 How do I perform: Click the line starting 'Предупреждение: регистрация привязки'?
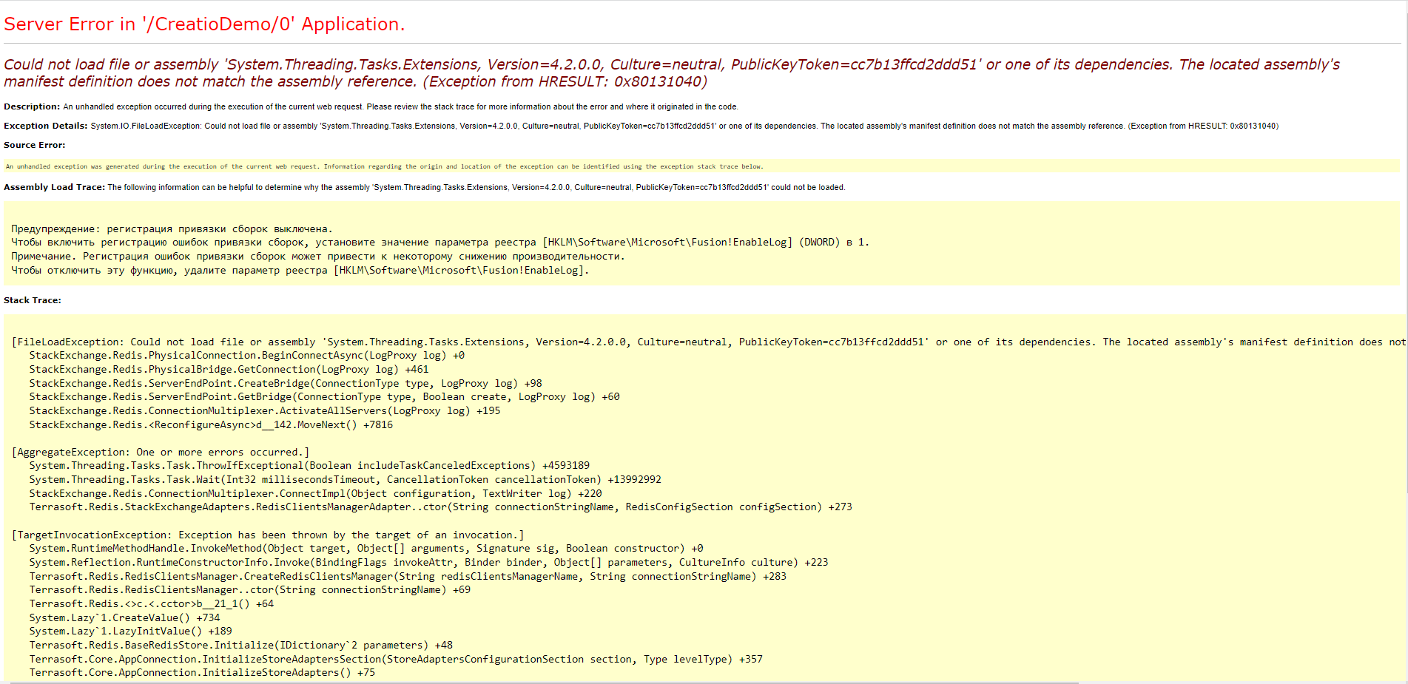[172, 229]
